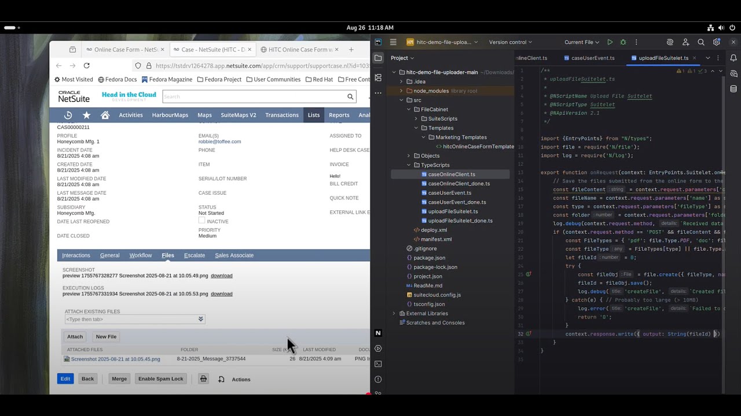
Task: Click the NetSuite global search field
Action: point(255,96)
